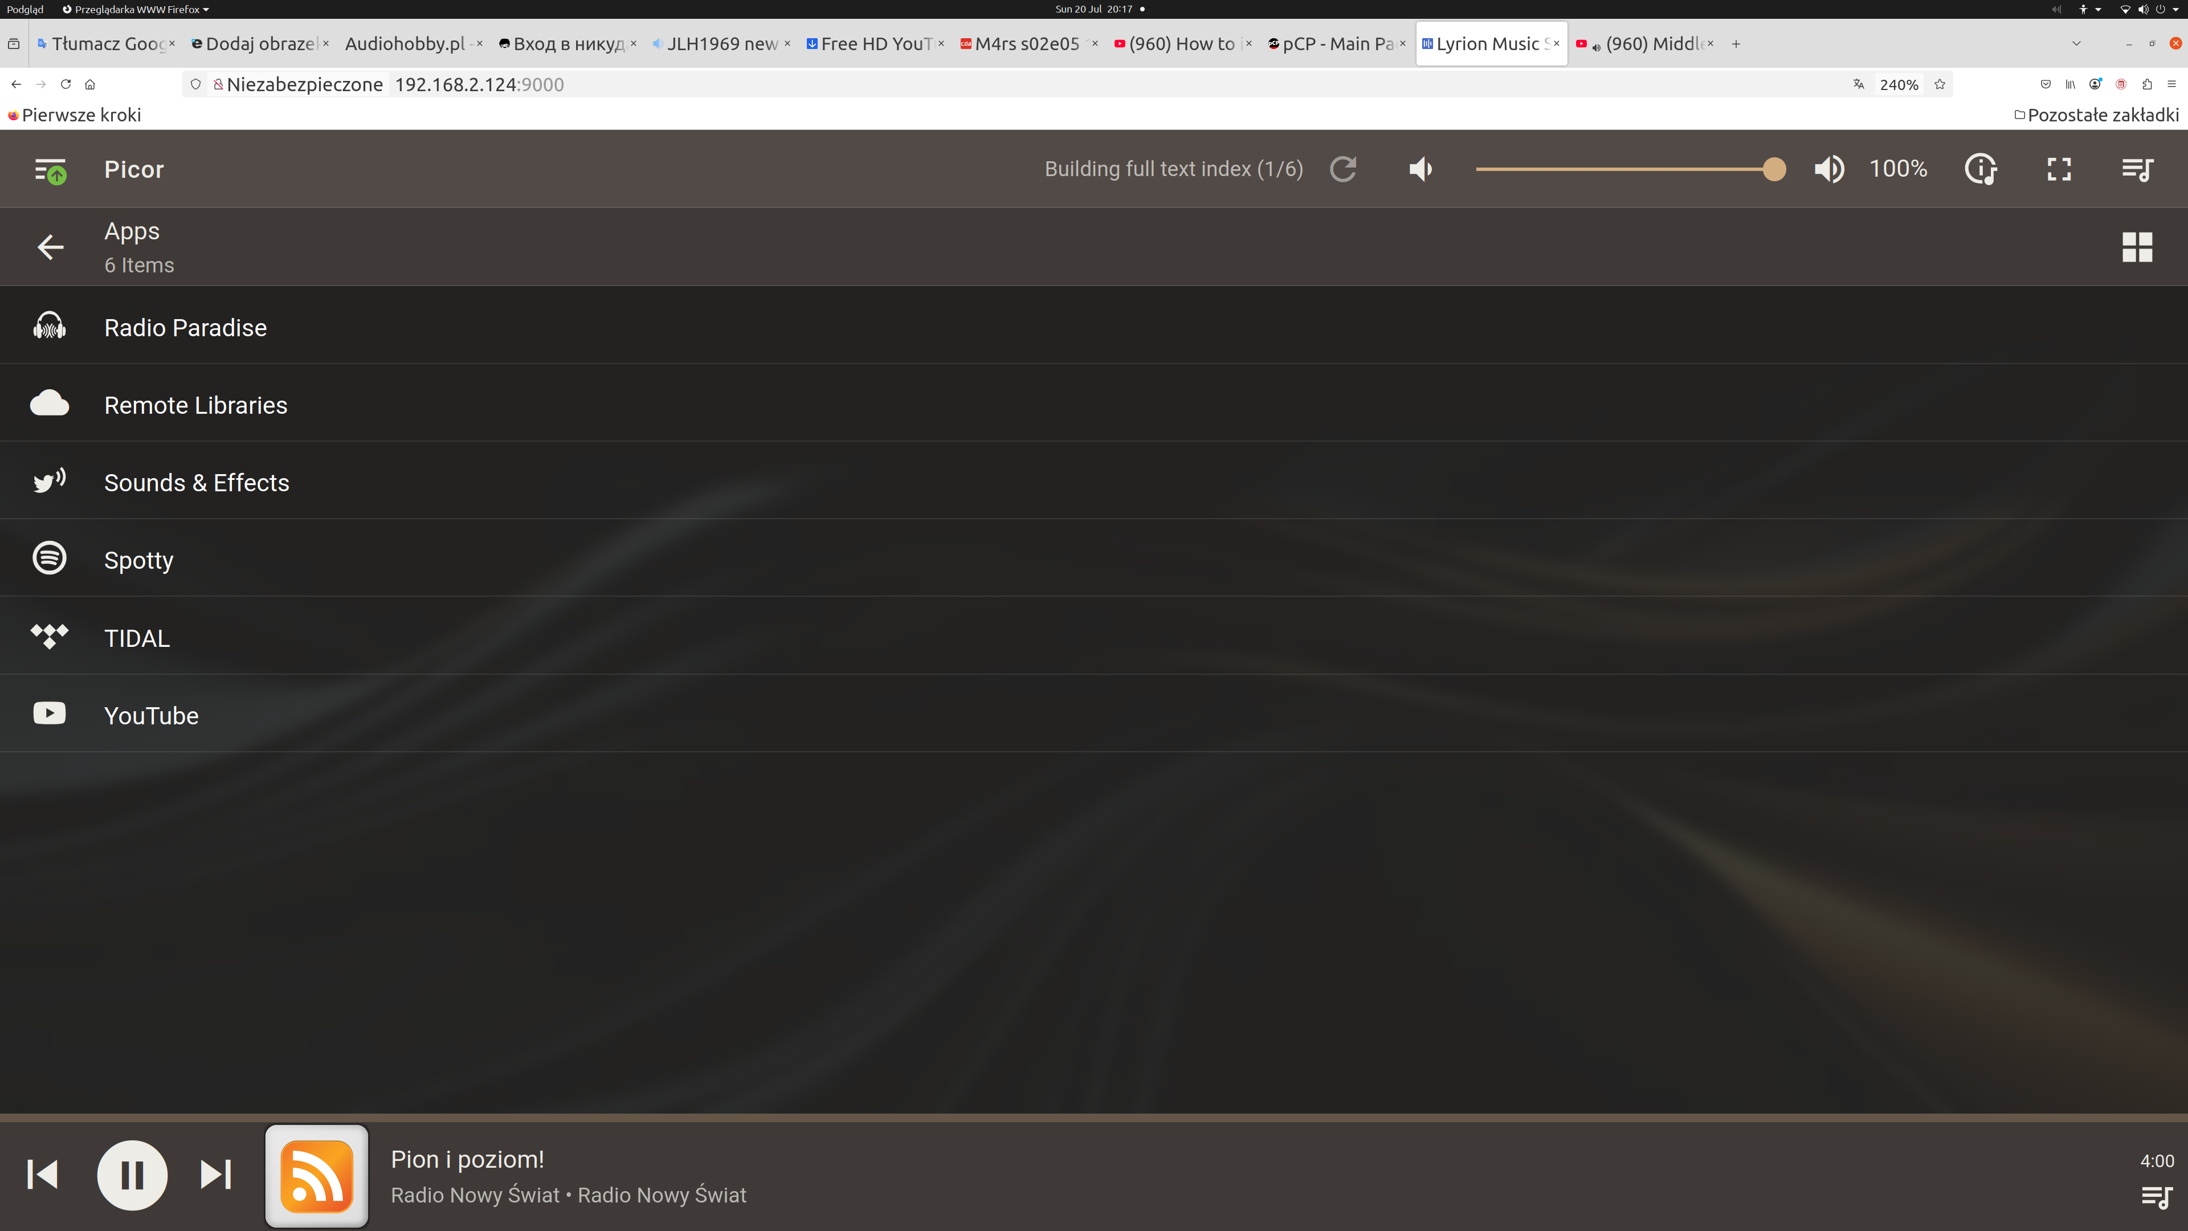This screenshot has width=2188, height=1231.
Task: Click the library rescan refresh icon
Action: (x=1343, y=169)
